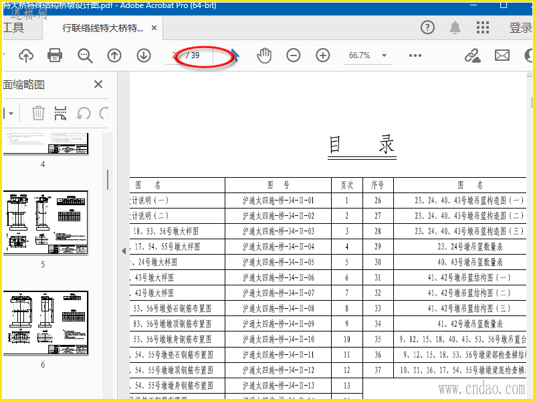Select page 6 thumbnail
Viewport: 535px width, 401px height.
(x=45, y=323)
